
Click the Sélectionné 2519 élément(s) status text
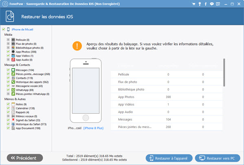(94, 160)
